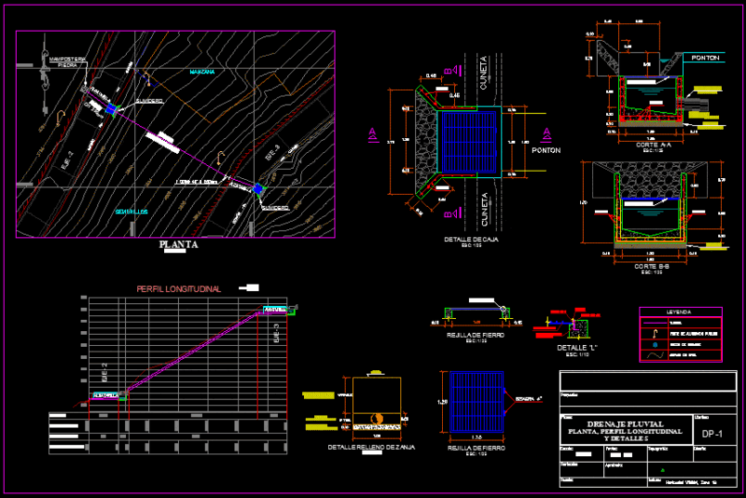Click the DETALLE DE CAJA label

(x=471, y=240)
